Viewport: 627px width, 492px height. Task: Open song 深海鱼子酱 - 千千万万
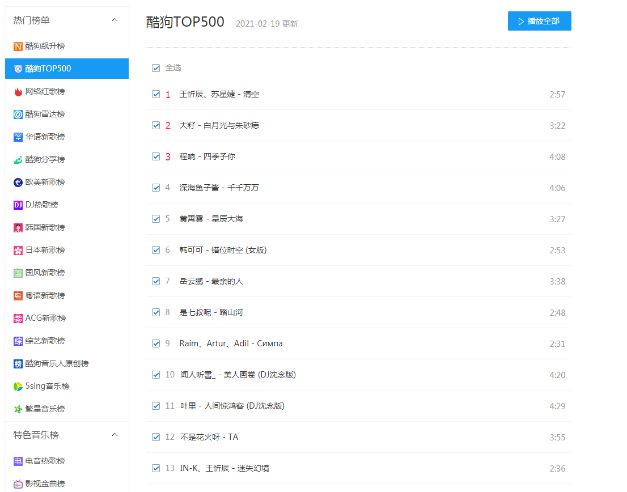pos(219,188)
